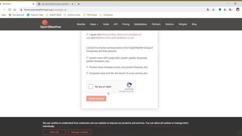Viewport: 242px width, 136px height.
Task: Open the API nav item
Action: [116, 24]
